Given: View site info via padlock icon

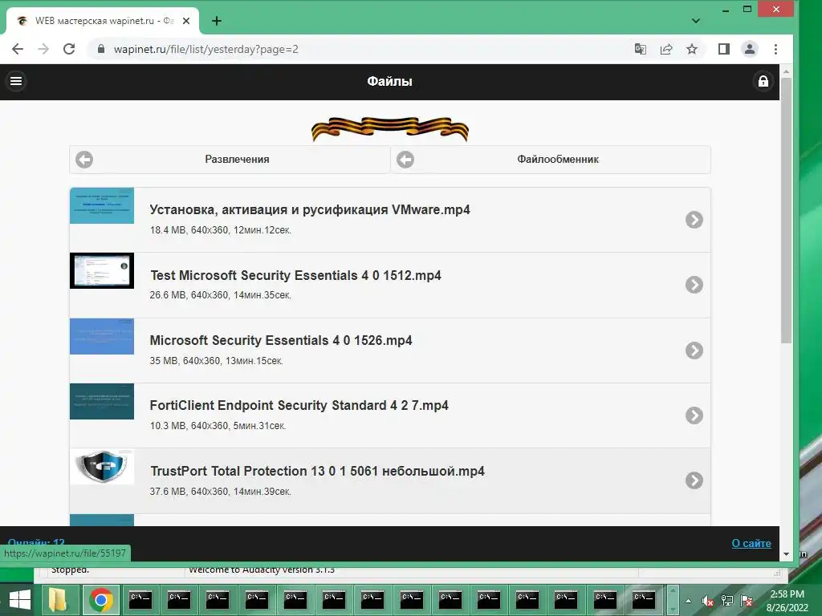Looking at the screenshot, I should coord(101,49).
